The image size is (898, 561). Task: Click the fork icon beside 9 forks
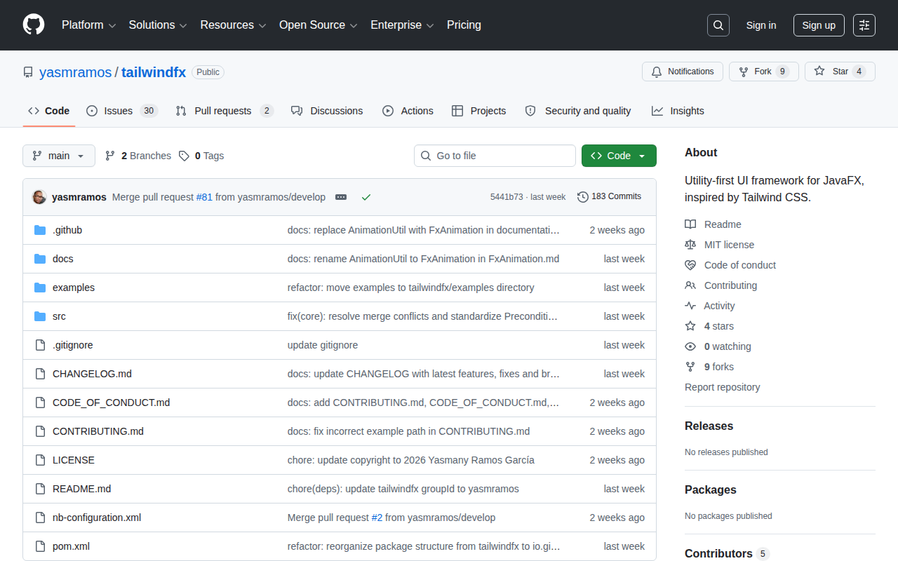(x=690, y=367)
